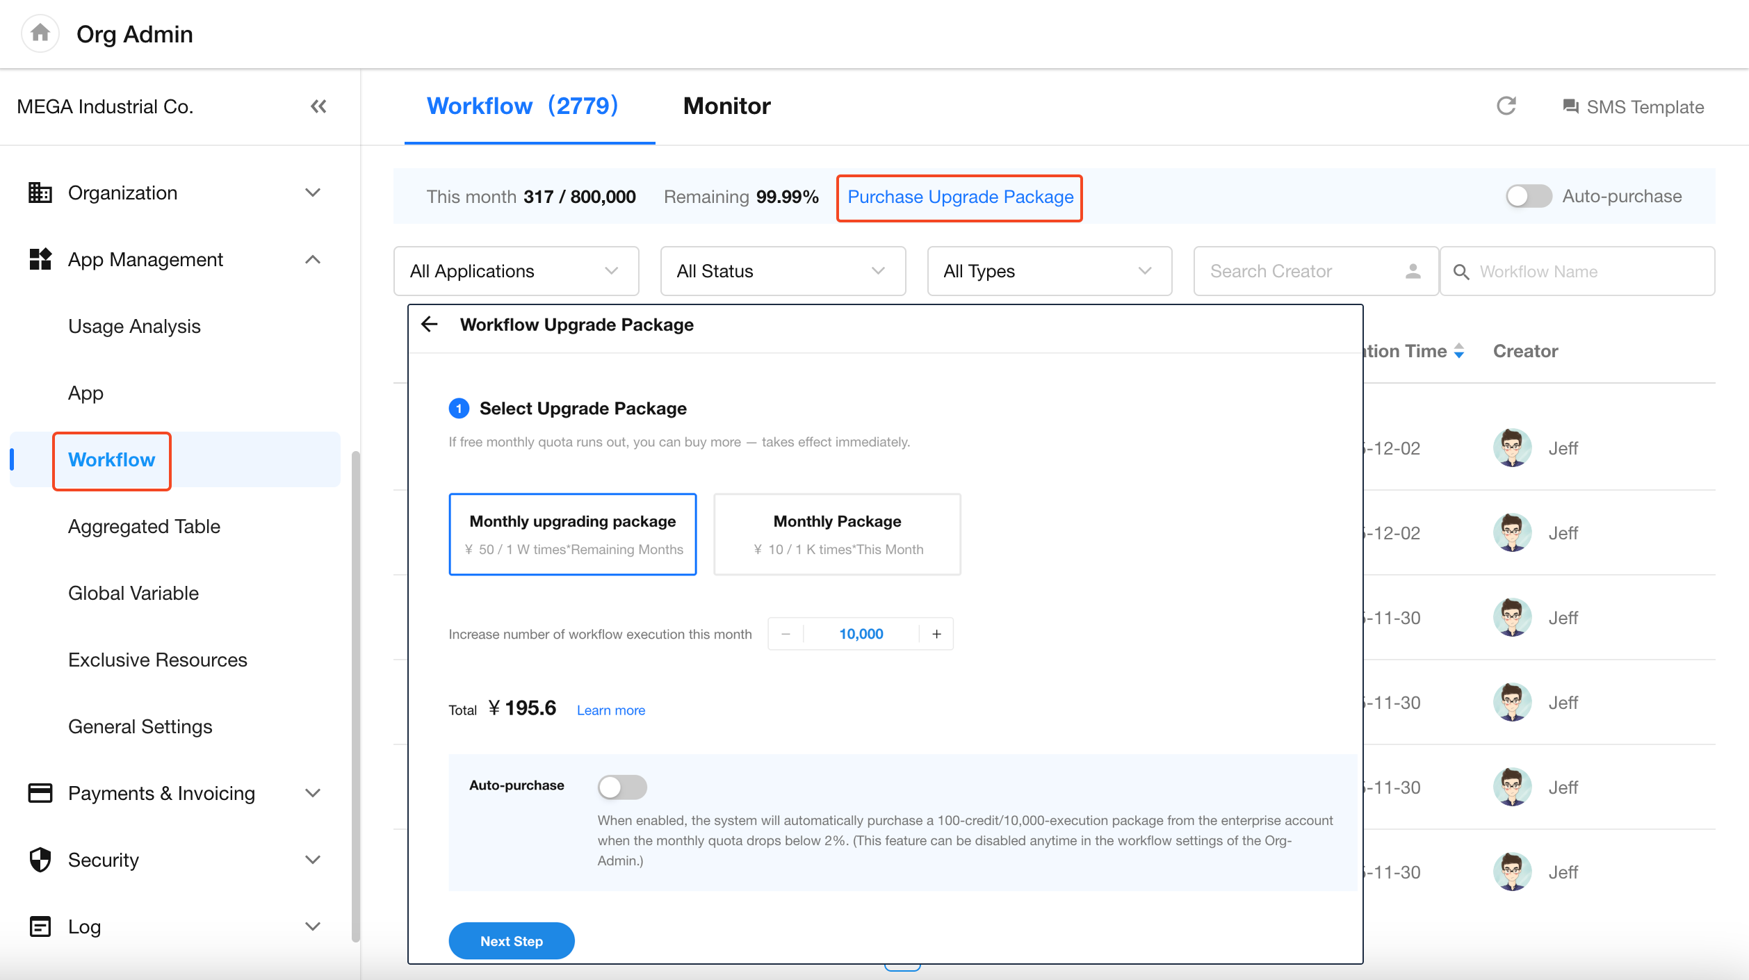The width and height of the screenshot is (1749, 980).
Task: Click the refresh icon near SMS Template
Action: tap(1506, 106)
